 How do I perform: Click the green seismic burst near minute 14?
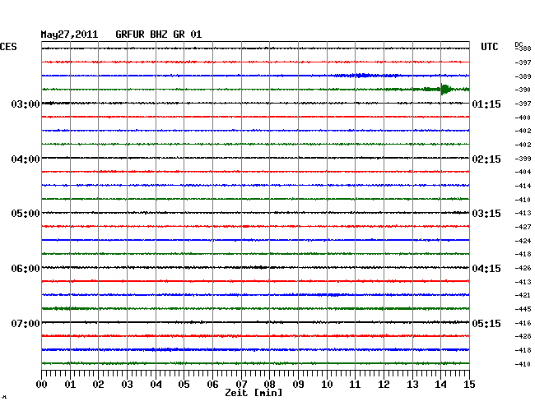445,90
